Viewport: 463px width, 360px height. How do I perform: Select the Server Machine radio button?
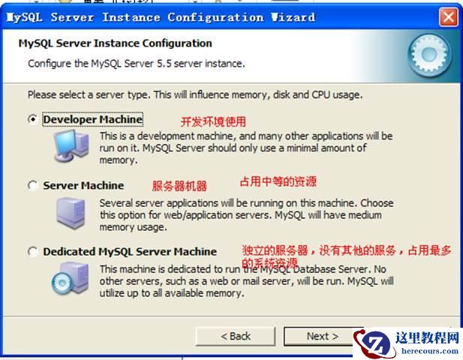tap(32, 185)
